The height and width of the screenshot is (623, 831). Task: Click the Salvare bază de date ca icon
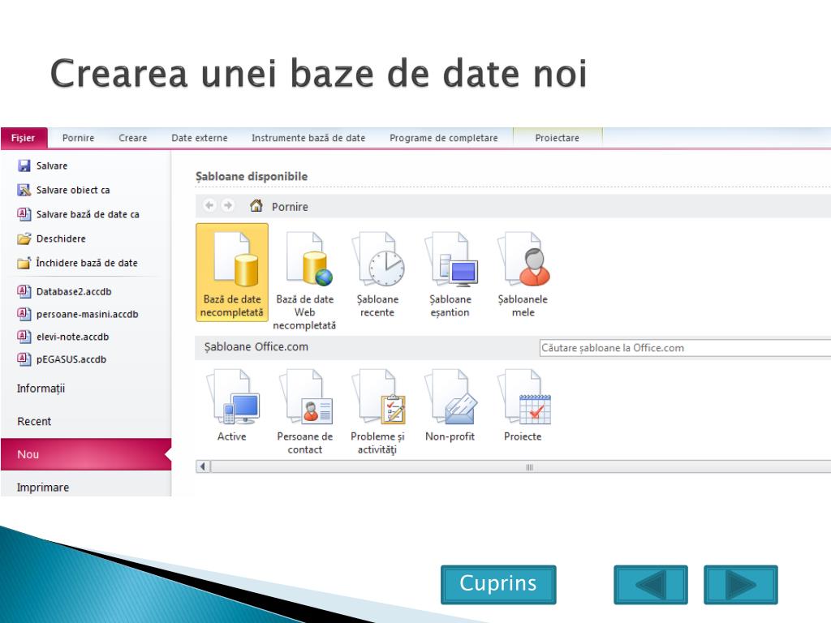click(x=24, y=214)
